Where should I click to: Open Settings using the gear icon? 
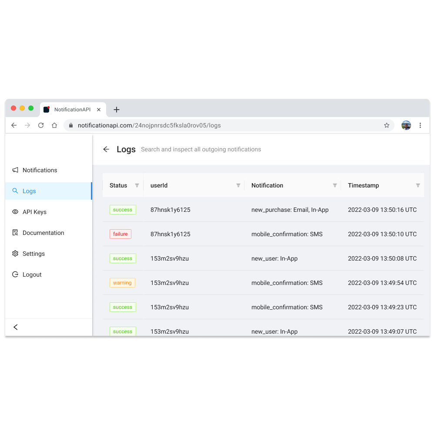coord(14,253)
